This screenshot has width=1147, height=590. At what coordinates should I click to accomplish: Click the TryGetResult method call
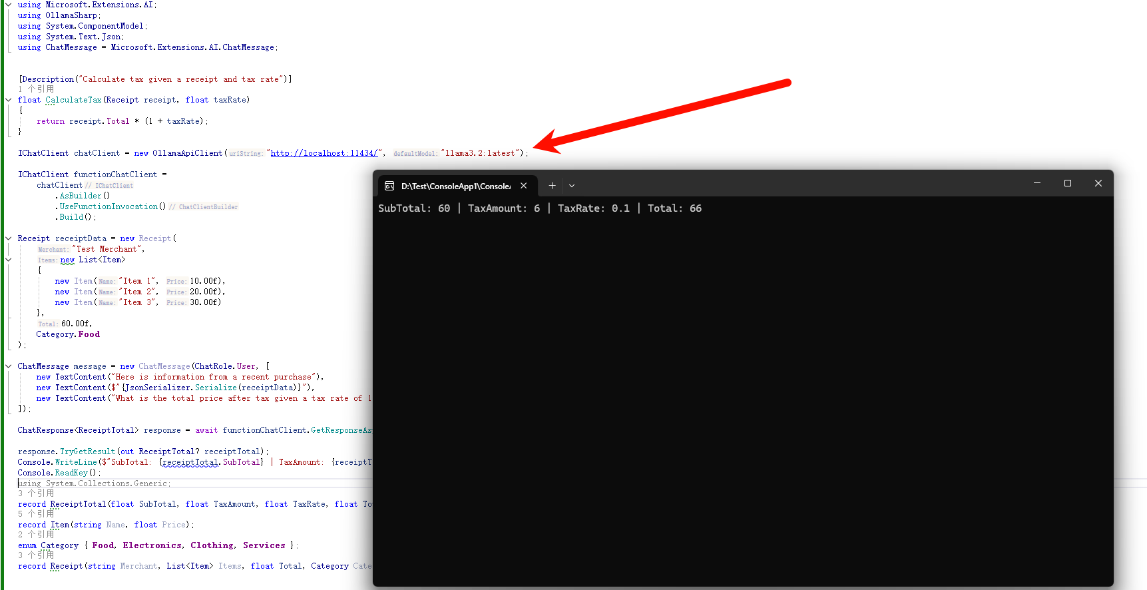[87, 451]
